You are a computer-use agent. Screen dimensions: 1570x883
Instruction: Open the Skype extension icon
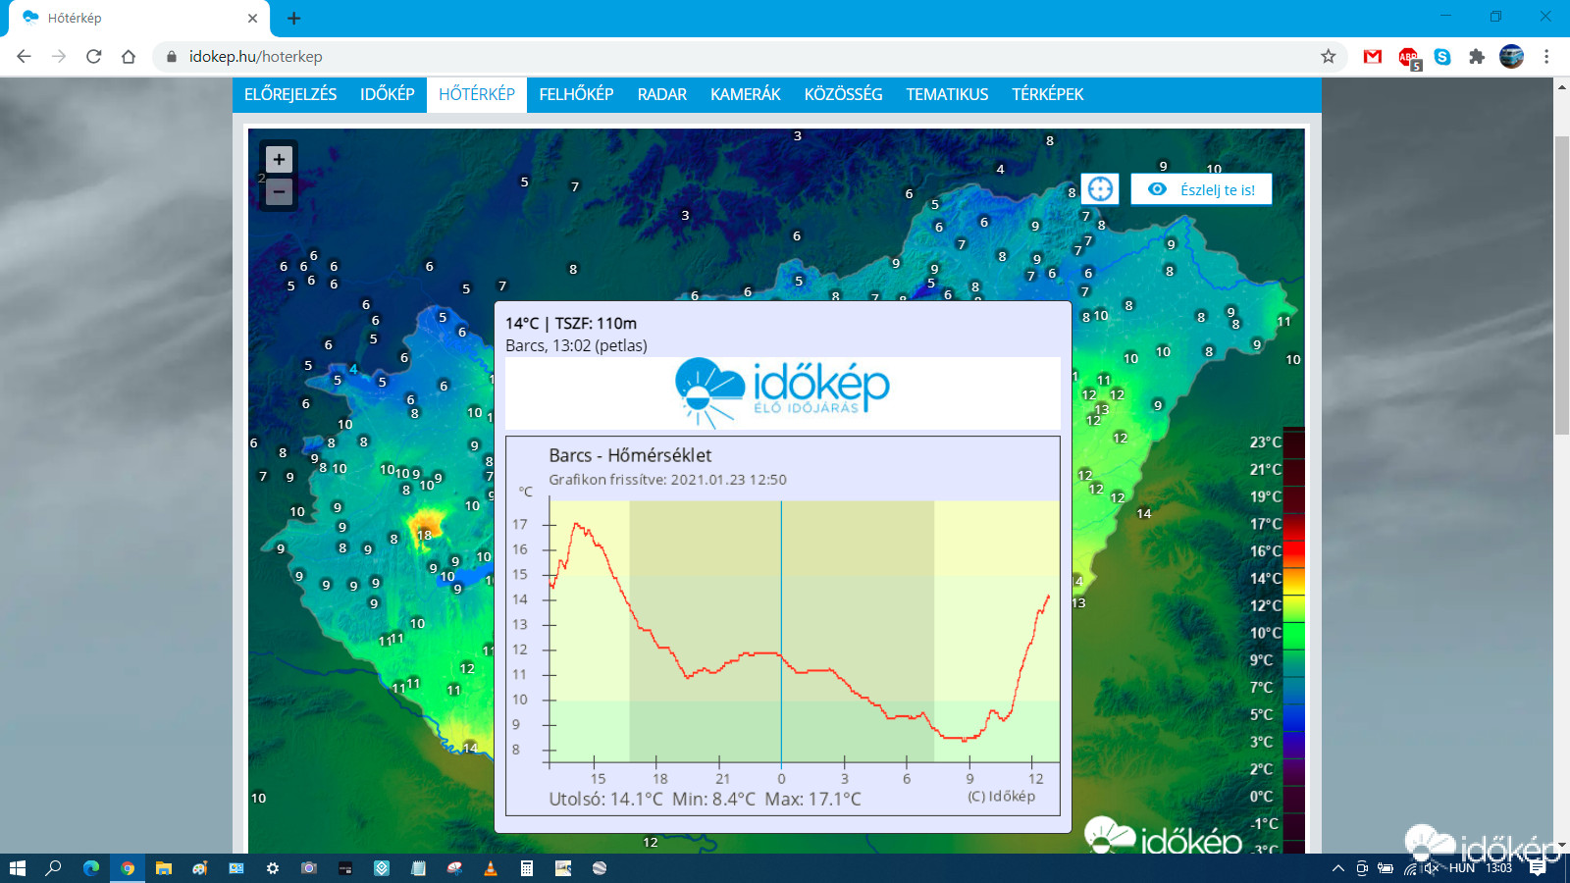1442,57
